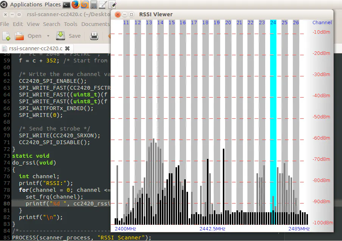Expand the Open recent files dropdown arrow

pos(48,36)
